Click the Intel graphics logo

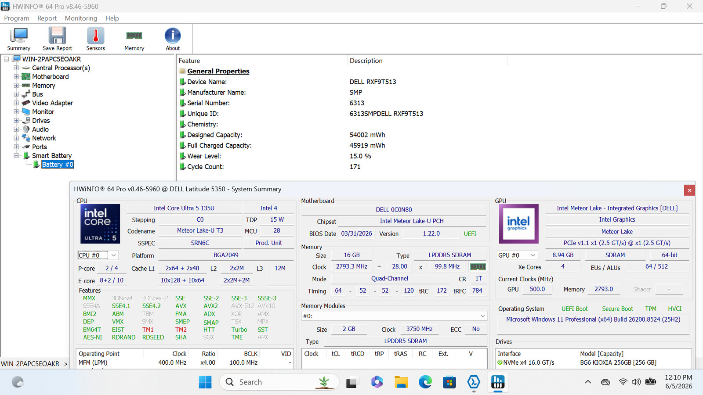518,224
